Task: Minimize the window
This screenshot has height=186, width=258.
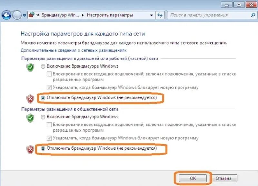Action: pos(227,5)
